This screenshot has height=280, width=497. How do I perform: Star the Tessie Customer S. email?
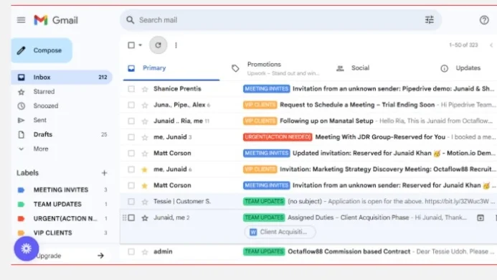click(x=145, y=202)
